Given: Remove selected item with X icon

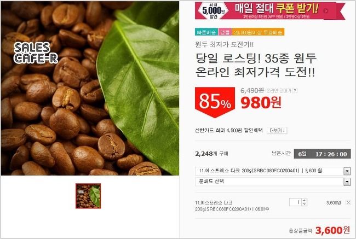Looking at the screenshot, I should (348, 202).
